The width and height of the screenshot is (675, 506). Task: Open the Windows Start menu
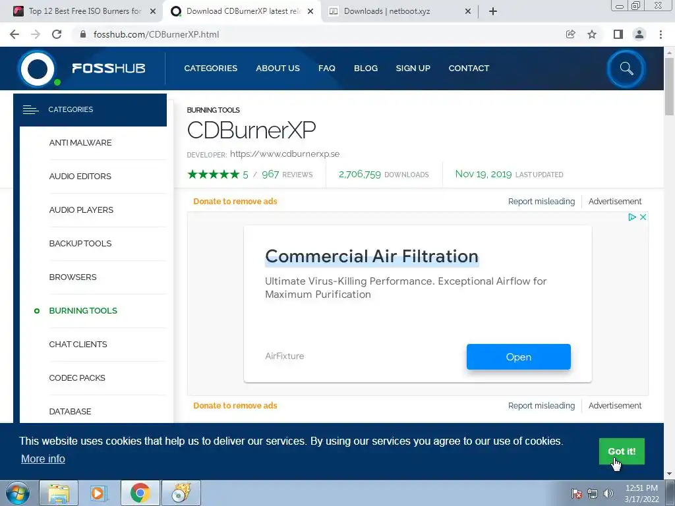click(x=17, y=493)
